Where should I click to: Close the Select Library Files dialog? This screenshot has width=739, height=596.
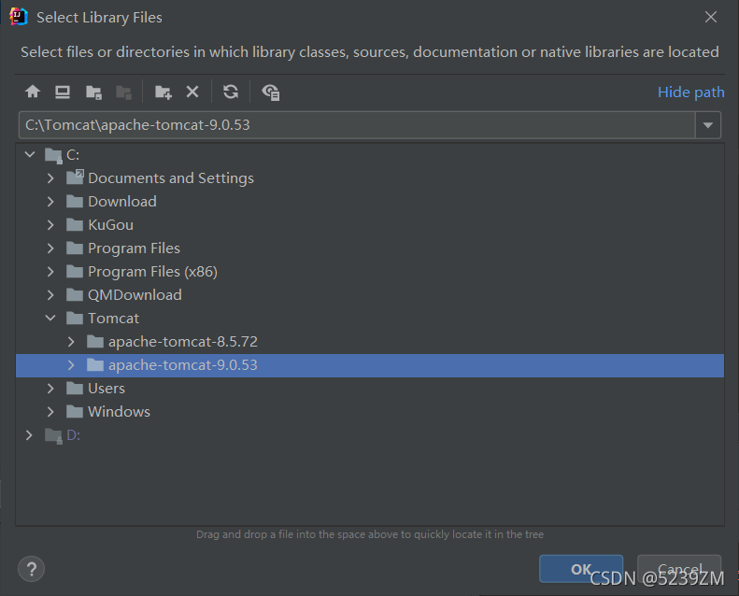[x=711, y=17]
